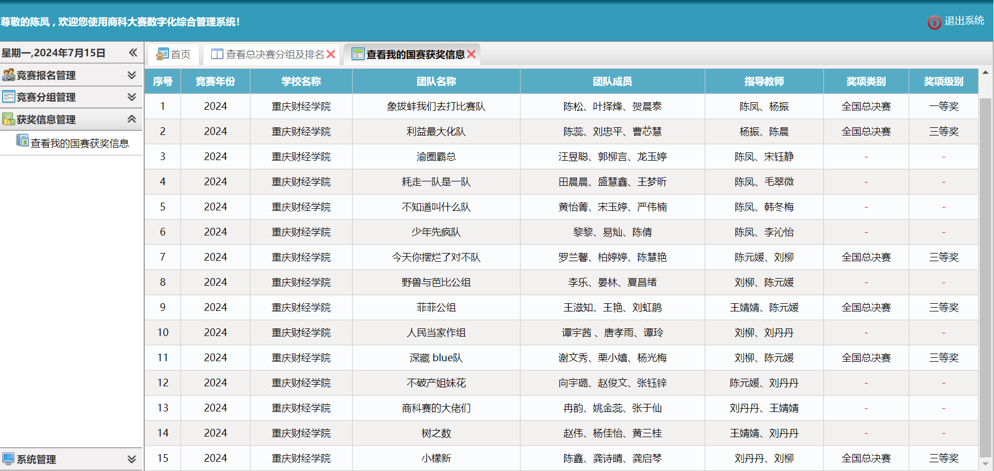Click the 退出系统 logout link
The width and height of the screenshot is (994, 471).
[964, 21]
